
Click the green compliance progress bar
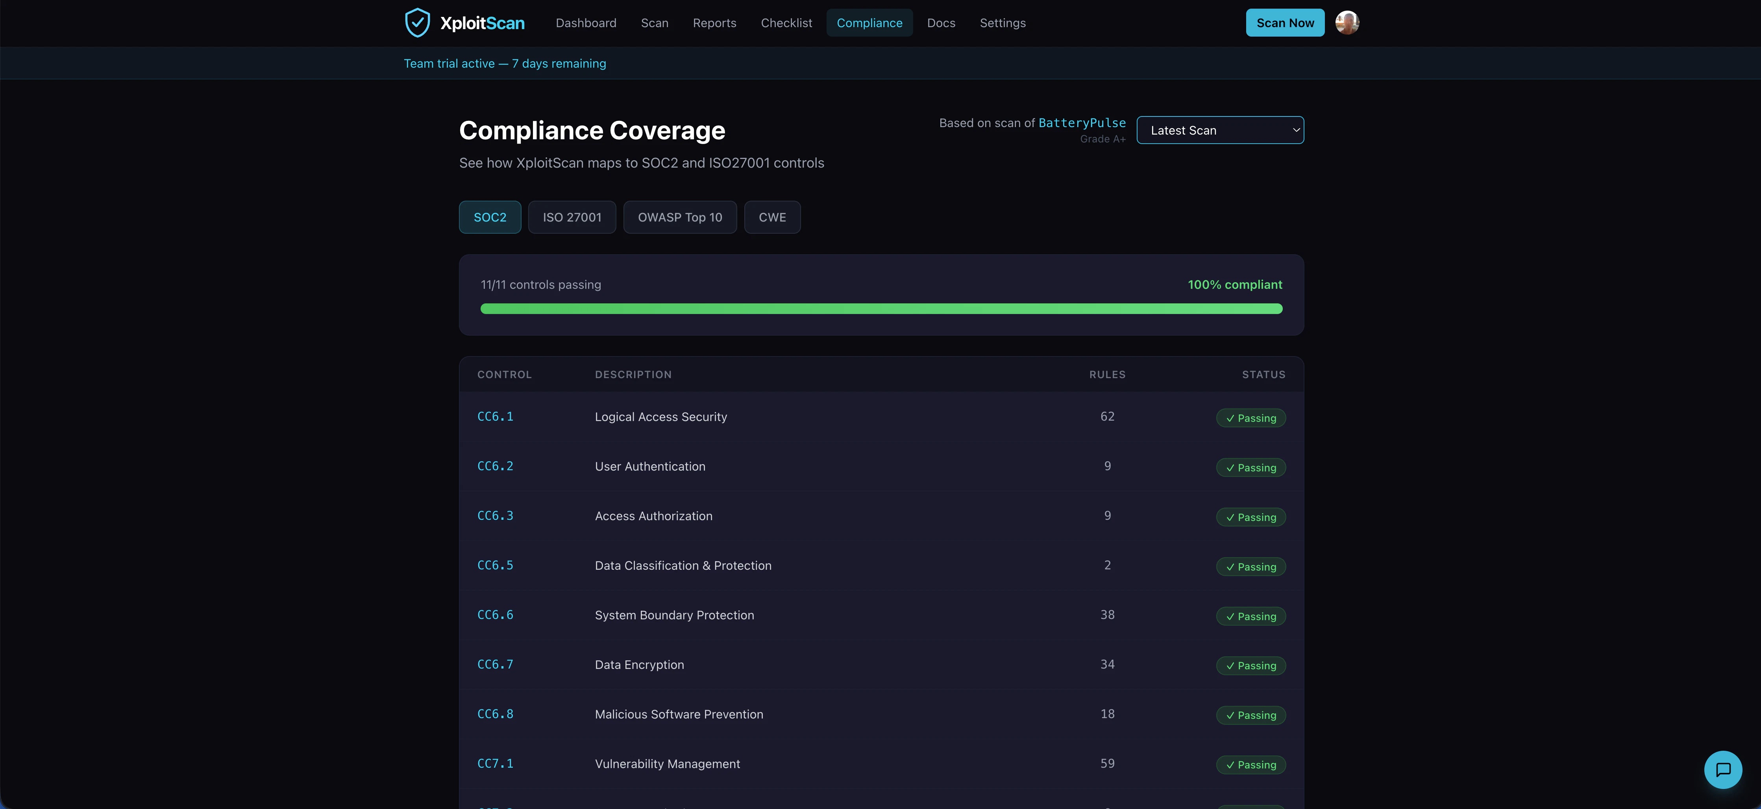[880, 309]
